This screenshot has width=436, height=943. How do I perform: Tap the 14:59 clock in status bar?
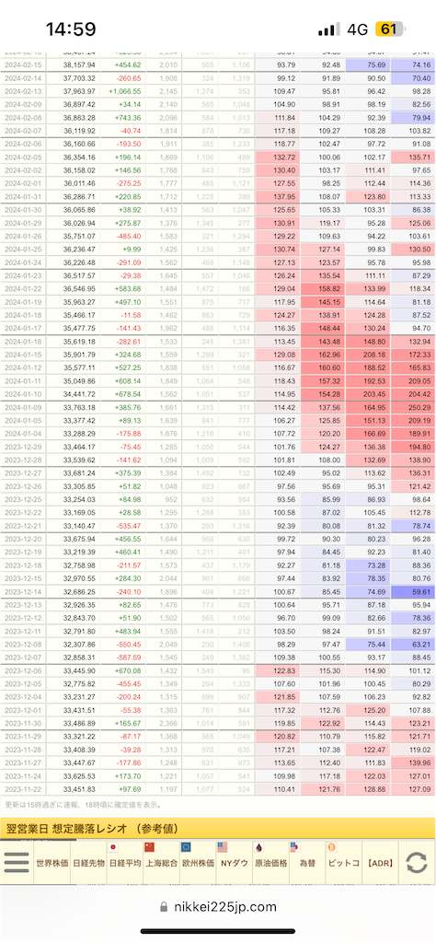click(x=71, y=29)
